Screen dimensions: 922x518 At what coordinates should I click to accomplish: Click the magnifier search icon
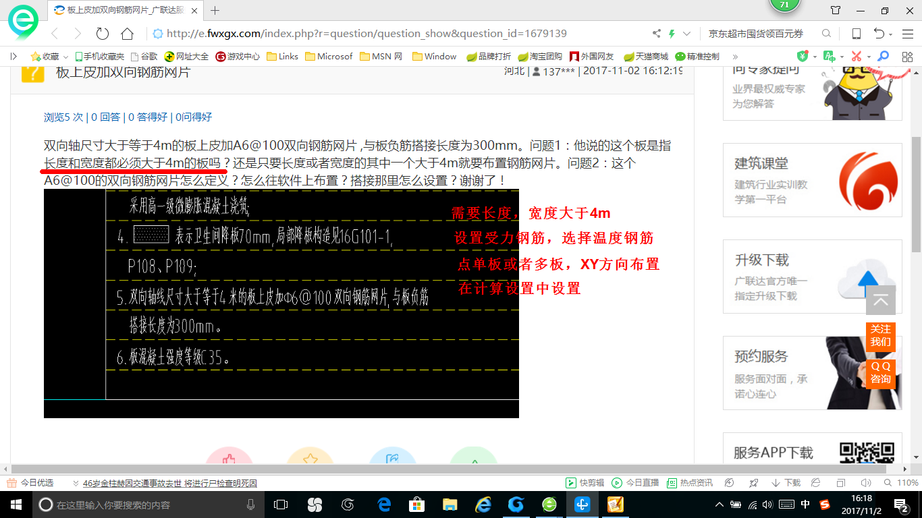coord(826,34)
